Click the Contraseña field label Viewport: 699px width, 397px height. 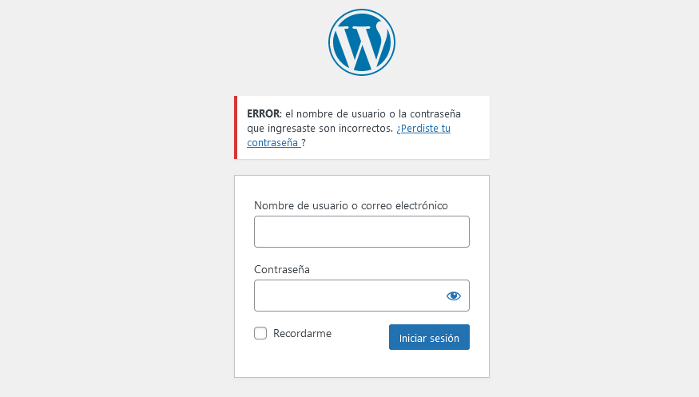pyautogui.click(x=282, y=269)
